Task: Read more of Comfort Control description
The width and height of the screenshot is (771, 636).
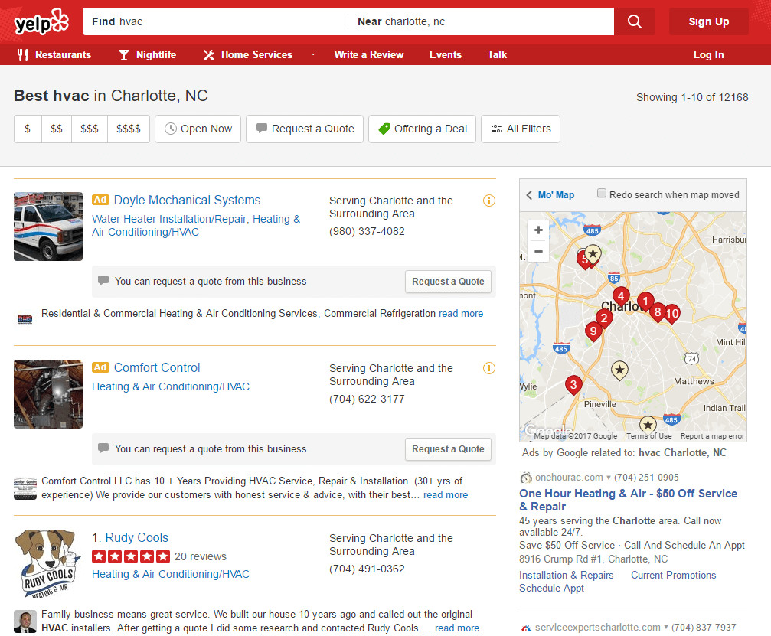Action: [446, 495]
